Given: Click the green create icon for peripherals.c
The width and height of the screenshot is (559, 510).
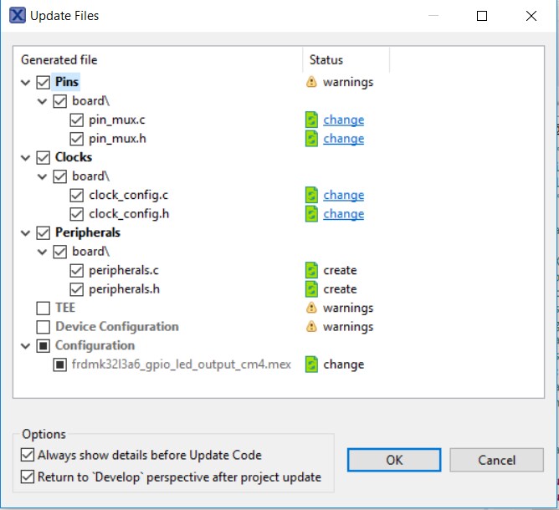Looking at the screenshot, I should (x=311, y=270).
